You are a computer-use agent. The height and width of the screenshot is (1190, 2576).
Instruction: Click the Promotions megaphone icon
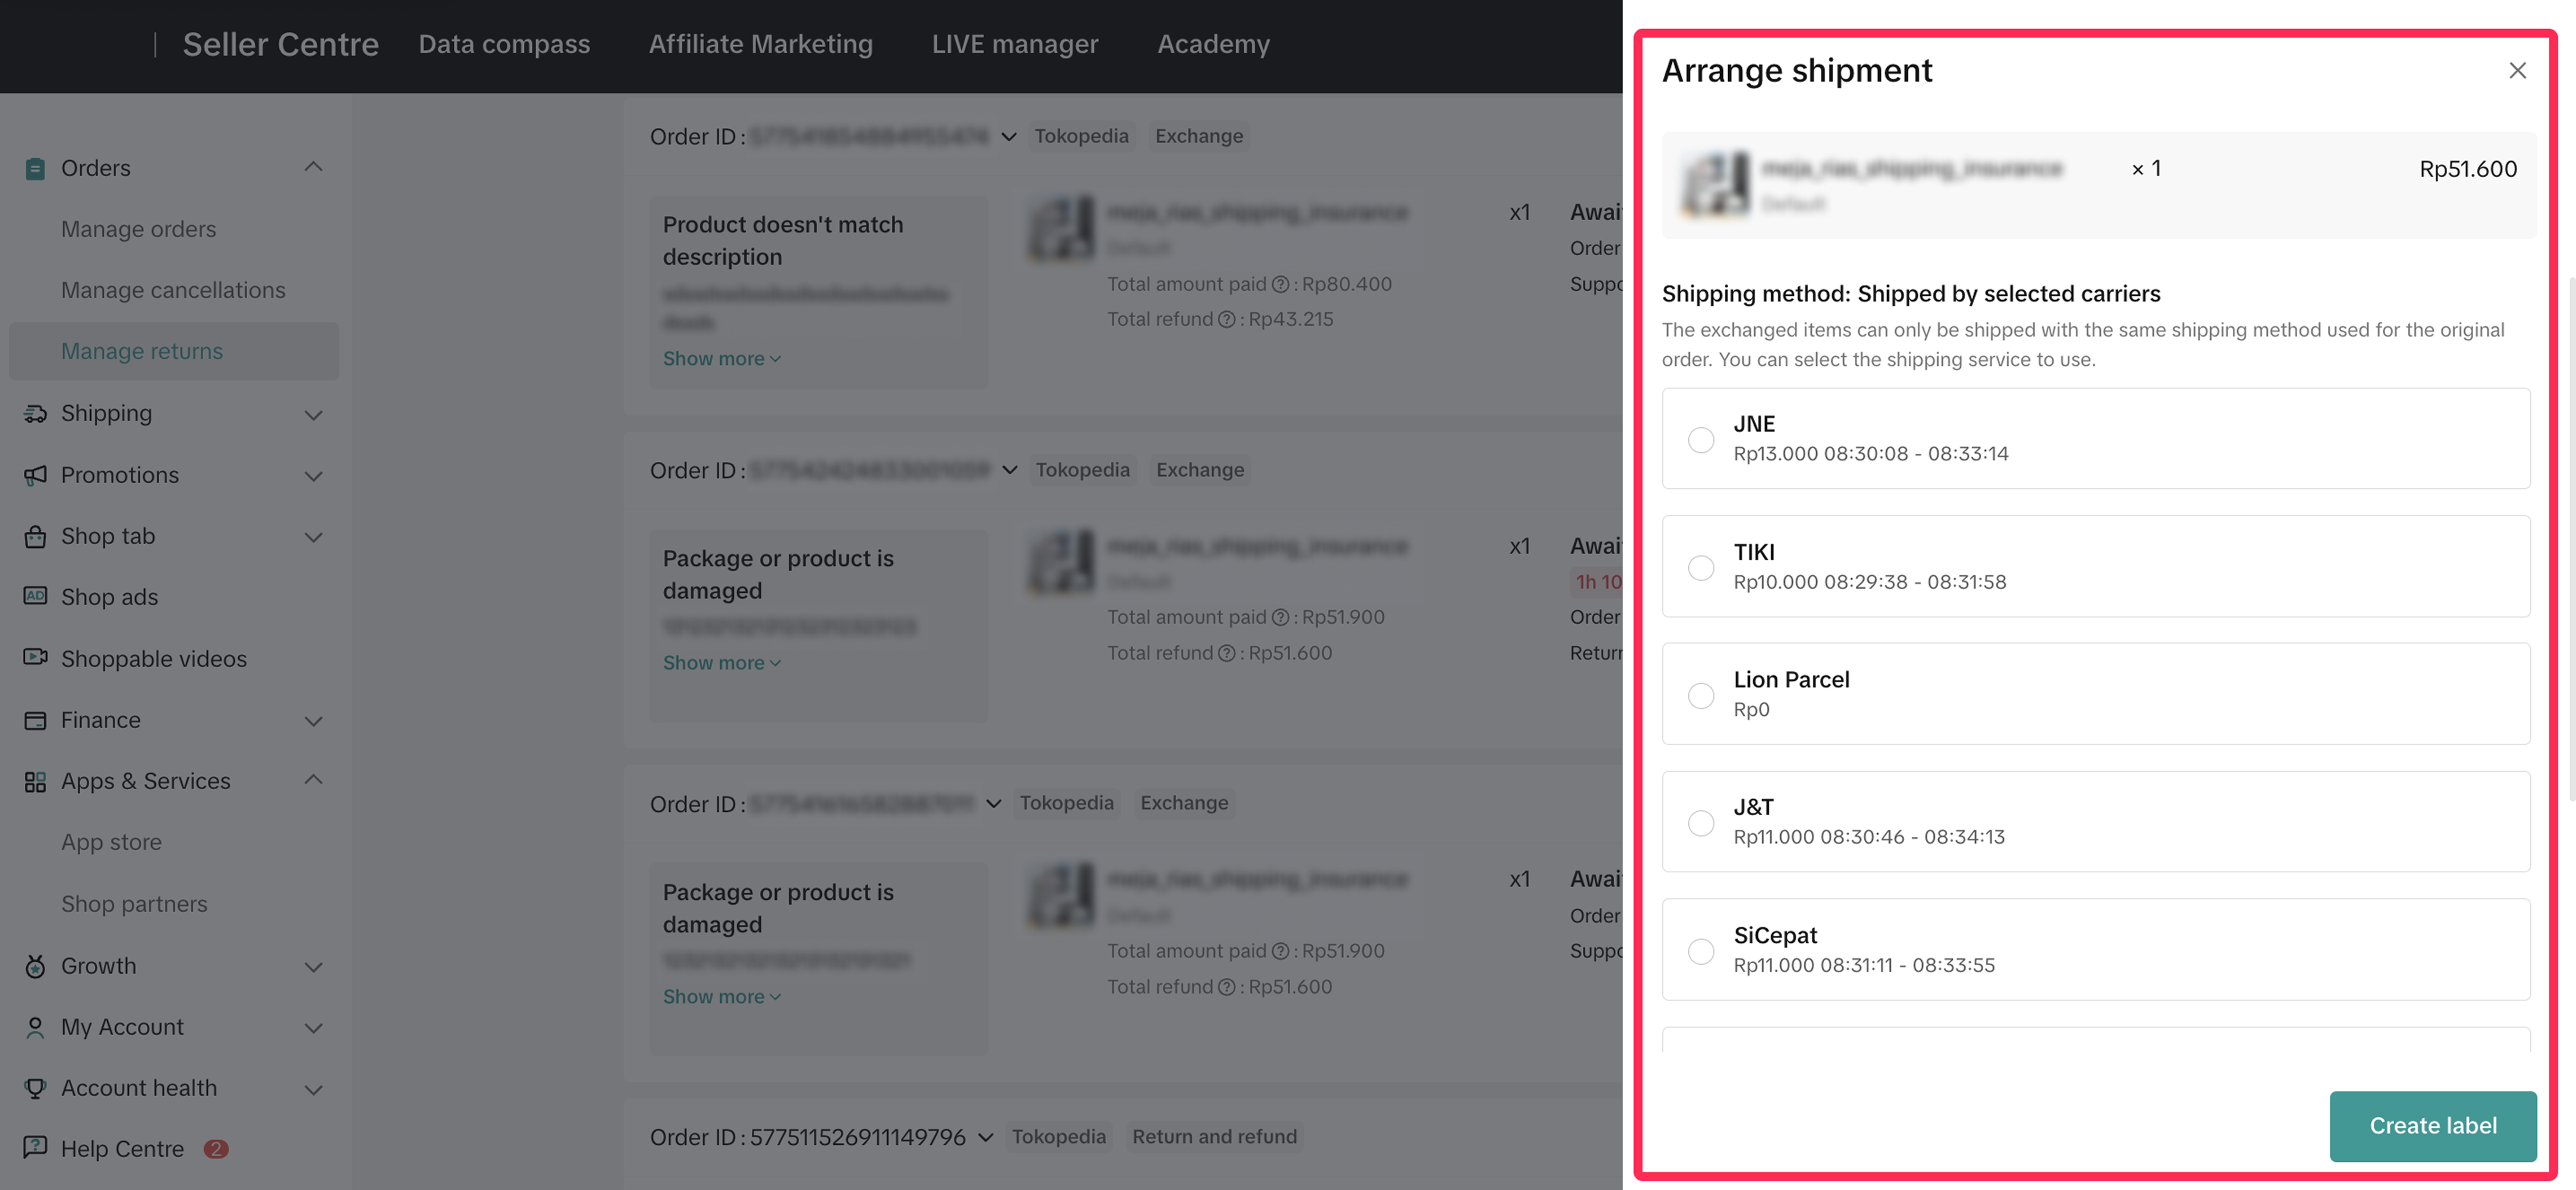pos(35,475)
